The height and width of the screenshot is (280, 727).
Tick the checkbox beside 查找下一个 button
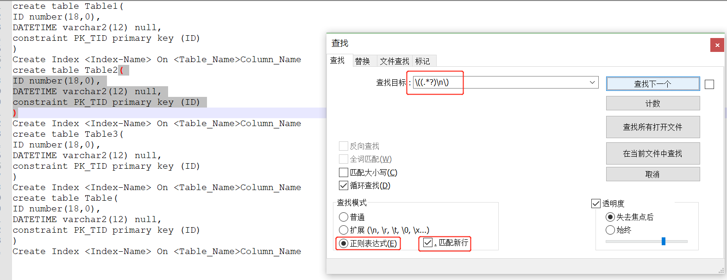tap(709, 84)
